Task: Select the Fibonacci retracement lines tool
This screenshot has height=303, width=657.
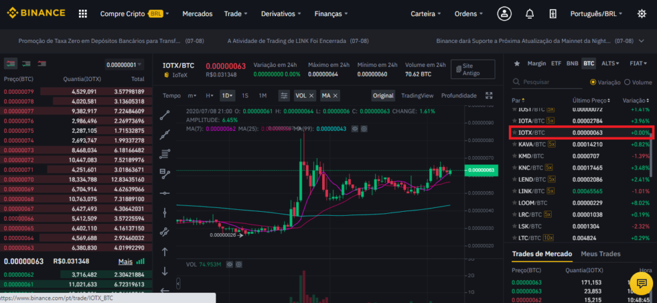Action: point(165,154)
